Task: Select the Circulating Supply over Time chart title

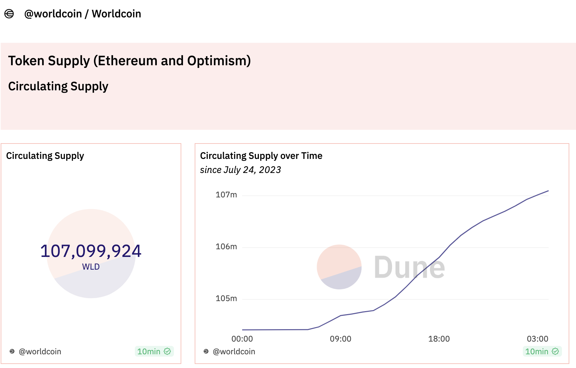Action: point(261,156)
